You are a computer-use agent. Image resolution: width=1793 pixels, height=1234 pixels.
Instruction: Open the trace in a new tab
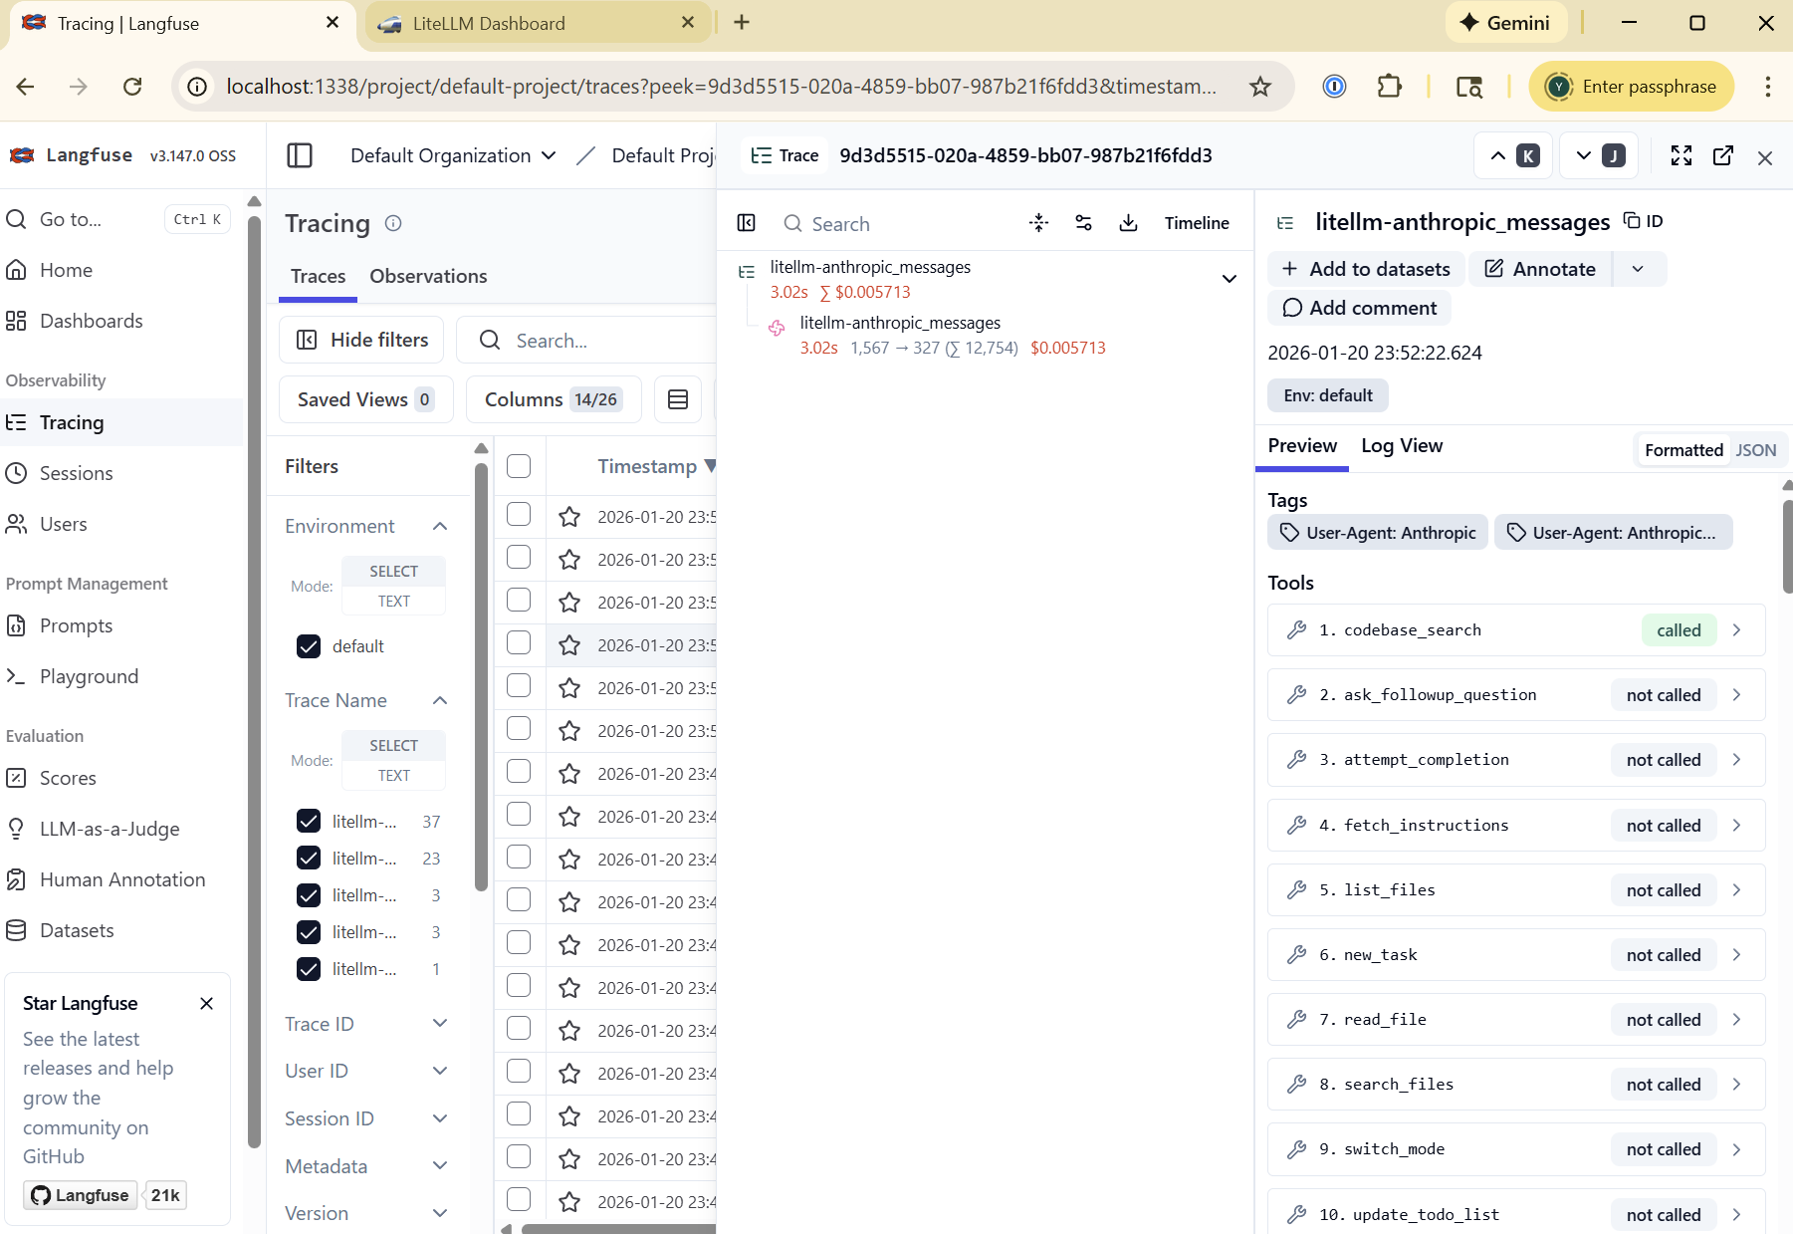tap(1723, 155)
